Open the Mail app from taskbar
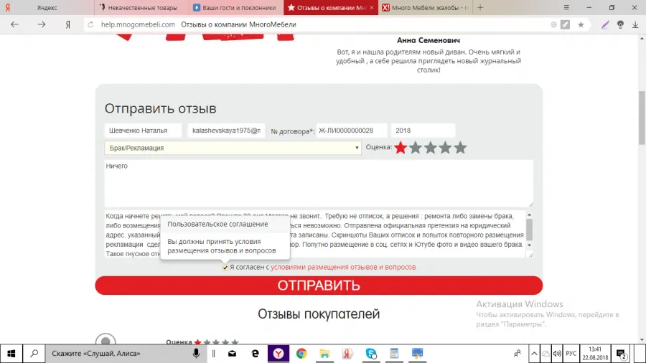The width and height of the screenshot is (646, 363). click(233, 354)
